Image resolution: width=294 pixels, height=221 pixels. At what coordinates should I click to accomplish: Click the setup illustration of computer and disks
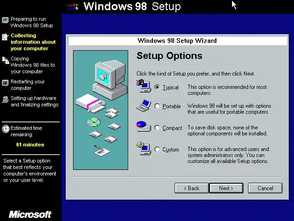(x=101, y=110)
